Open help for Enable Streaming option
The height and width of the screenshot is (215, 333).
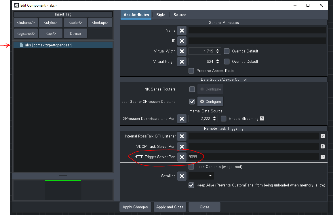click(x=262, y=118)
